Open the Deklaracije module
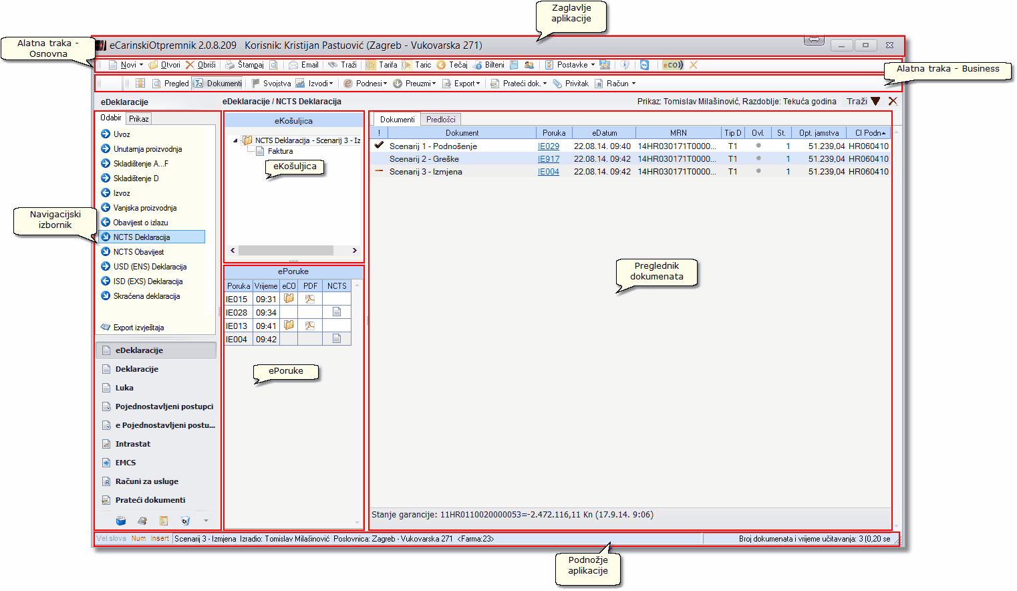The image size is (1017, 591). point(156,369)
